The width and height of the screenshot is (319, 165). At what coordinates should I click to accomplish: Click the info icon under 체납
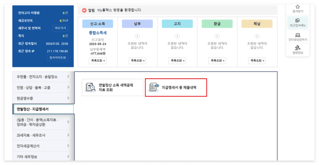point(257,36)
